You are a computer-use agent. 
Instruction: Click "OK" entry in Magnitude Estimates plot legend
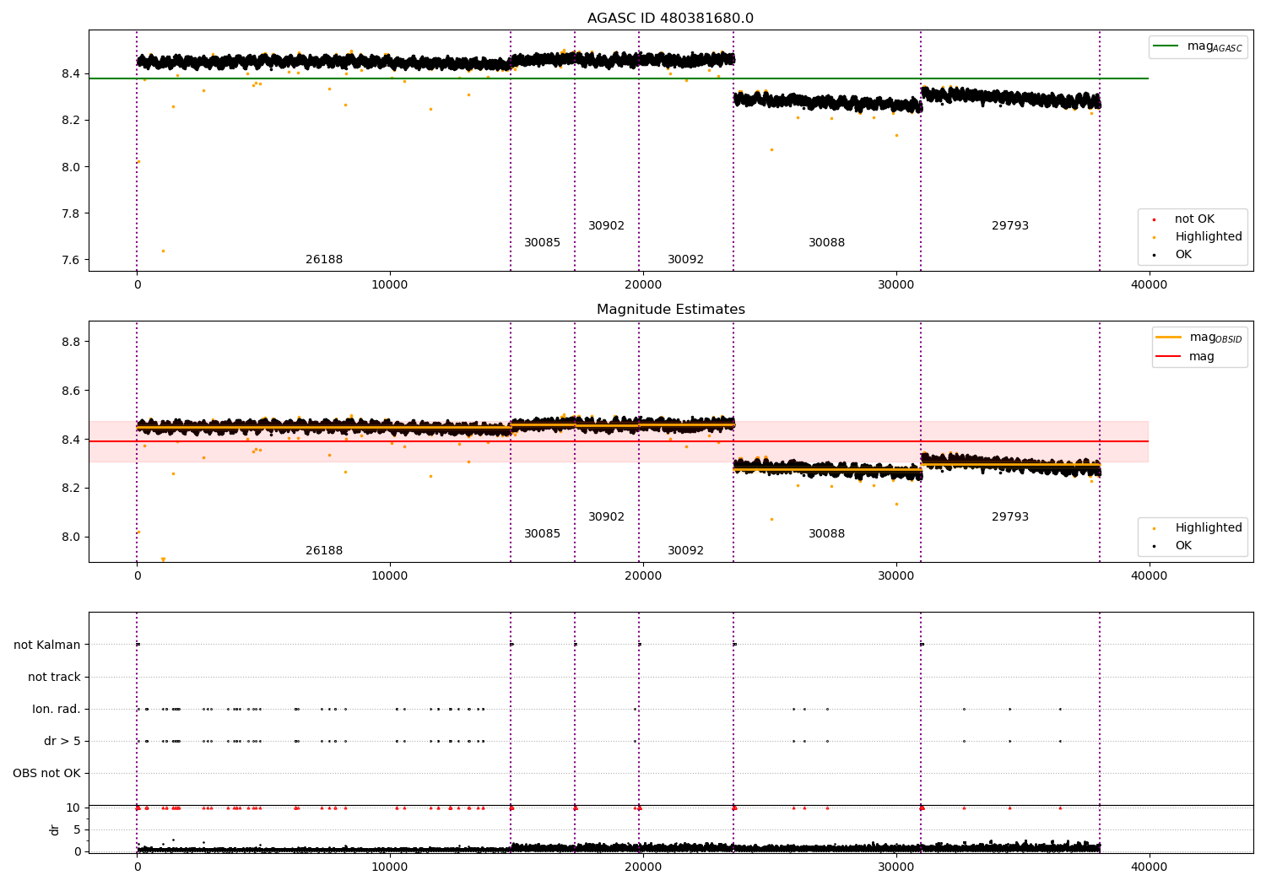(x=1183, y=546)
